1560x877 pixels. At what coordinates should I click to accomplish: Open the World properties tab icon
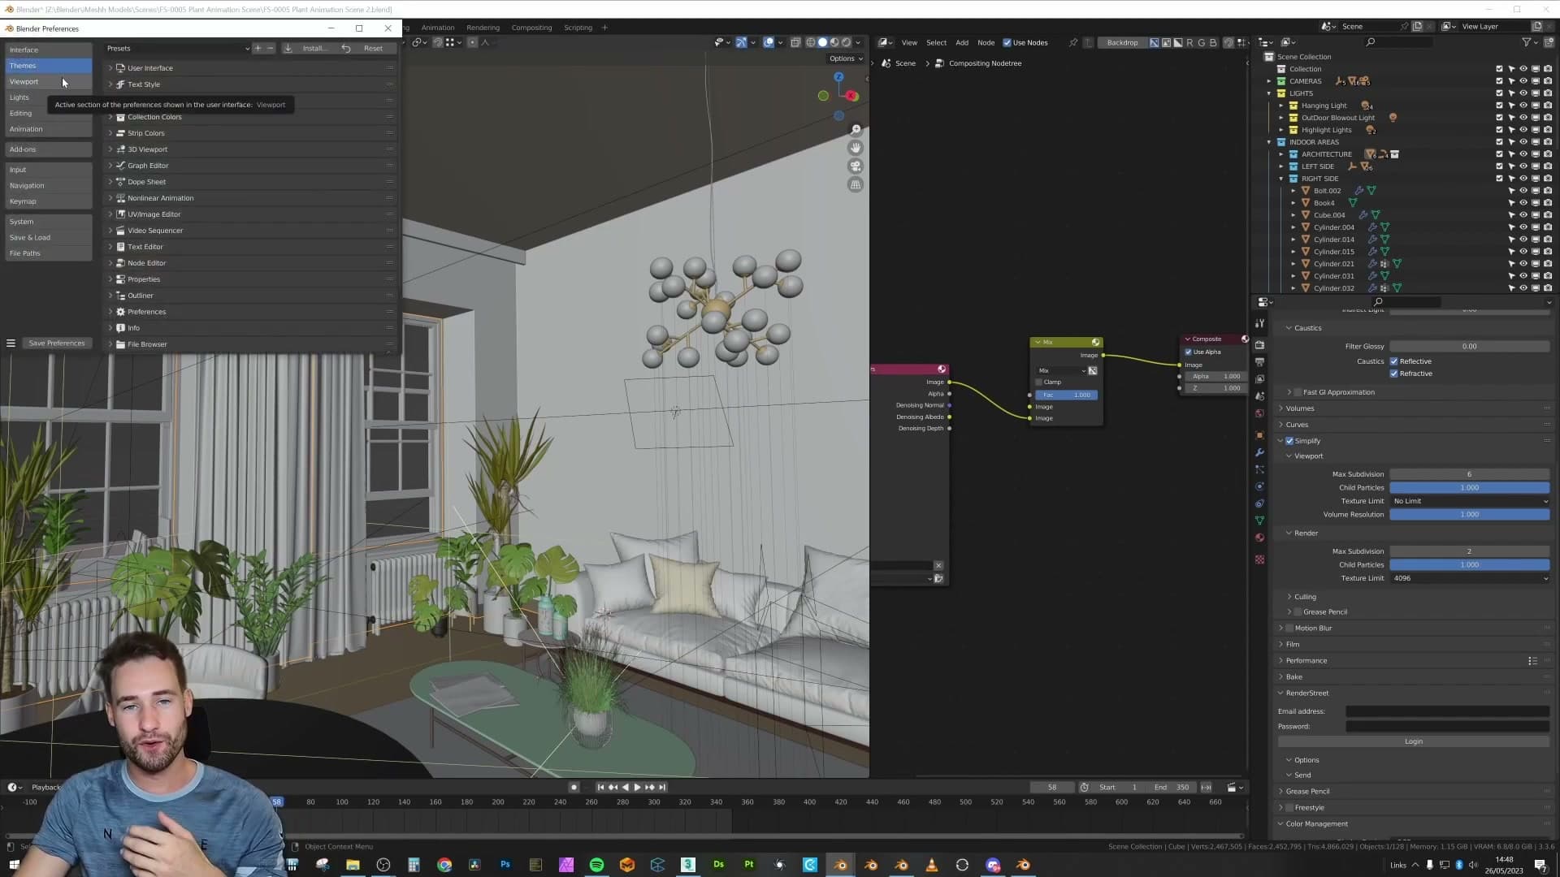(x=1259, y=413)
